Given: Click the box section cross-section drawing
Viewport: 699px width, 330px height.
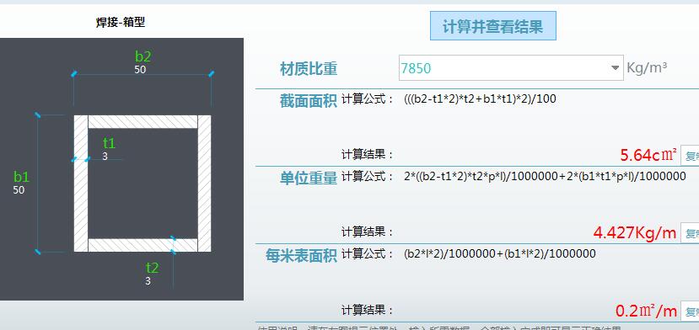Looking at the screenshot, I should (x=142, y=184).
